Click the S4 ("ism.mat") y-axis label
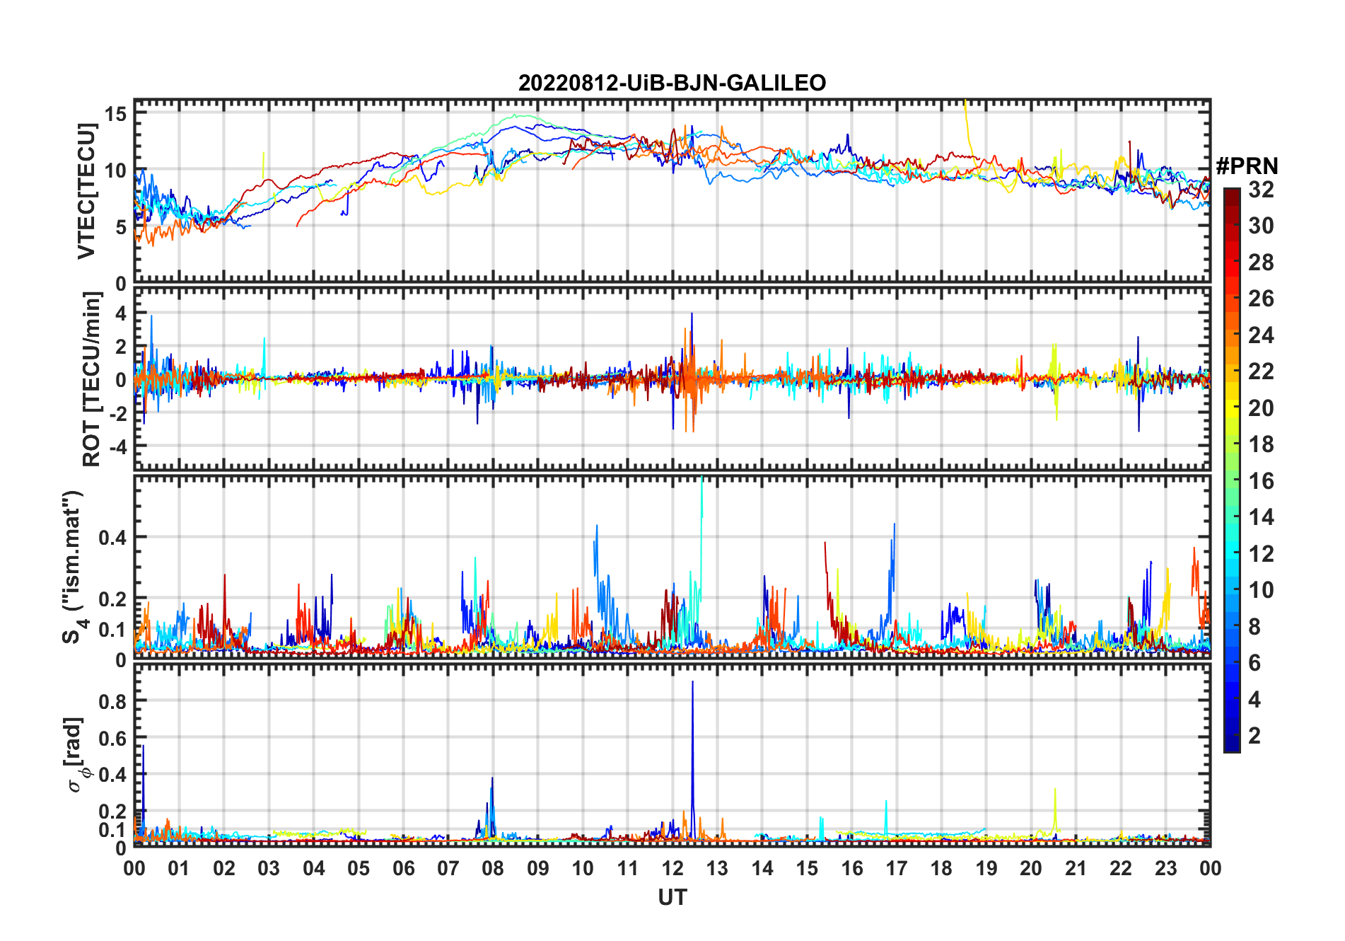The image size is (1345, 941). [74, 567]
